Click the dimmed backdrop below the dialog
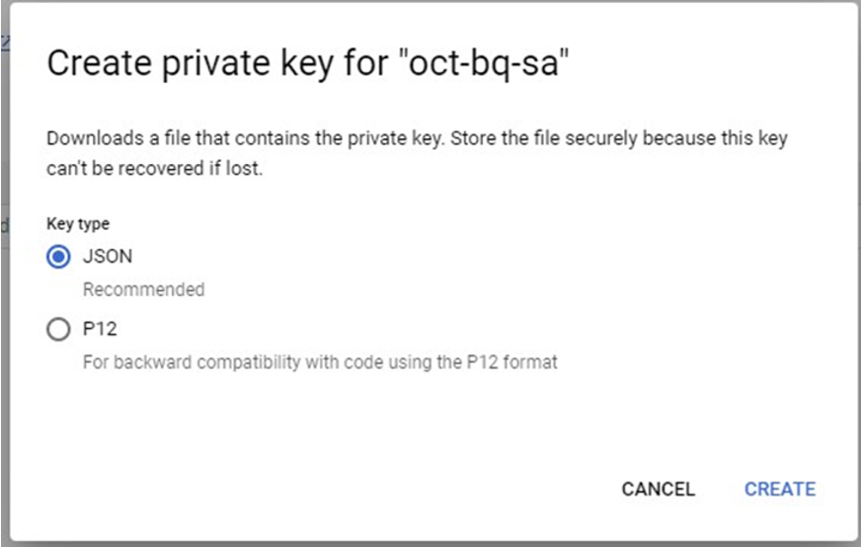The image size is (862, 548). coord(431,543)
